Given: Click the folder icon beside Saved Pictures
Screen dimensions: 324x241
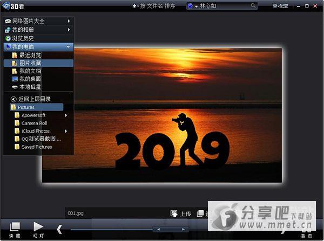Looking at the screenshot, I should coord(17,147).
